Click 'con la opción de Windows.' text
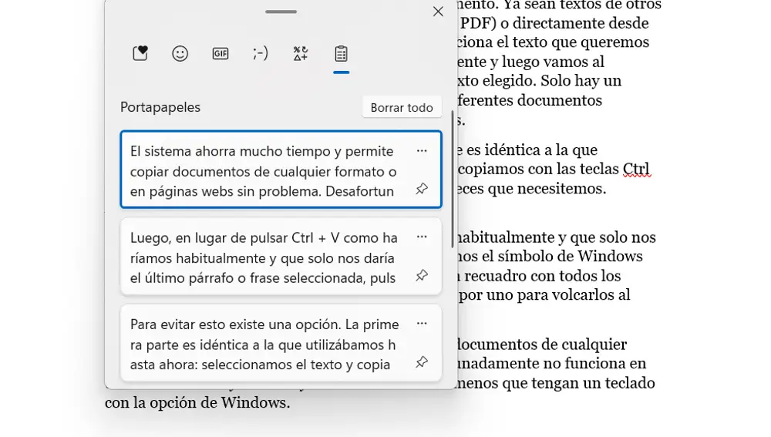Image resolution: width=771 pixels, height=437 pixels. [197, 402]
